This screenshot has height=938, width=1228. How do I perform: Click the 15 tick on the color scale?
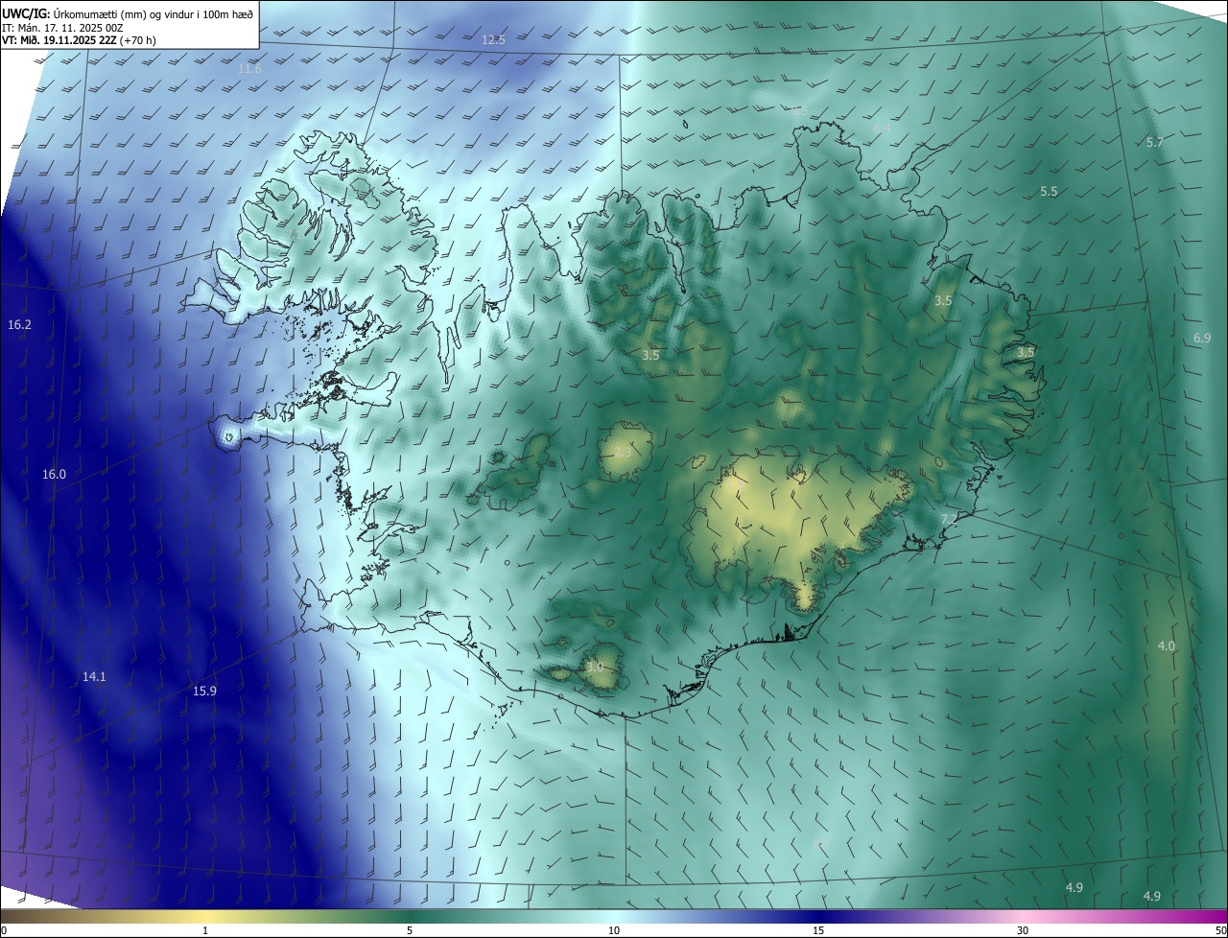pyautogui.click(x=818, y=930)
